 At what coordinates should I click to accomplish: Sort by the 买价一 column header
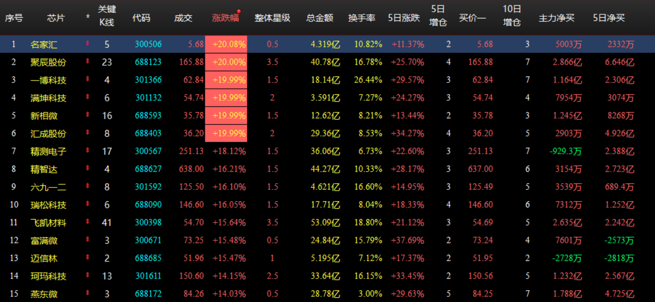point(473,18)
